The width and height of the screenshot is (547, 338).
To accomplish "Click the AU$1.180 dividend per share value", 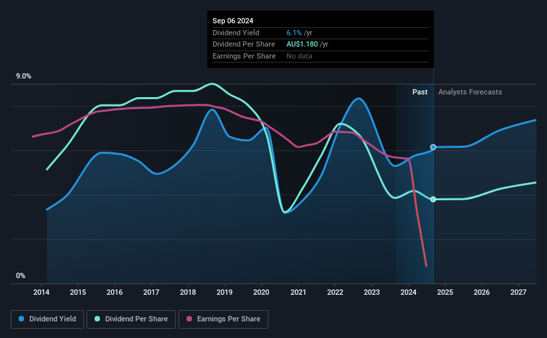I will [x=302, y=45].
